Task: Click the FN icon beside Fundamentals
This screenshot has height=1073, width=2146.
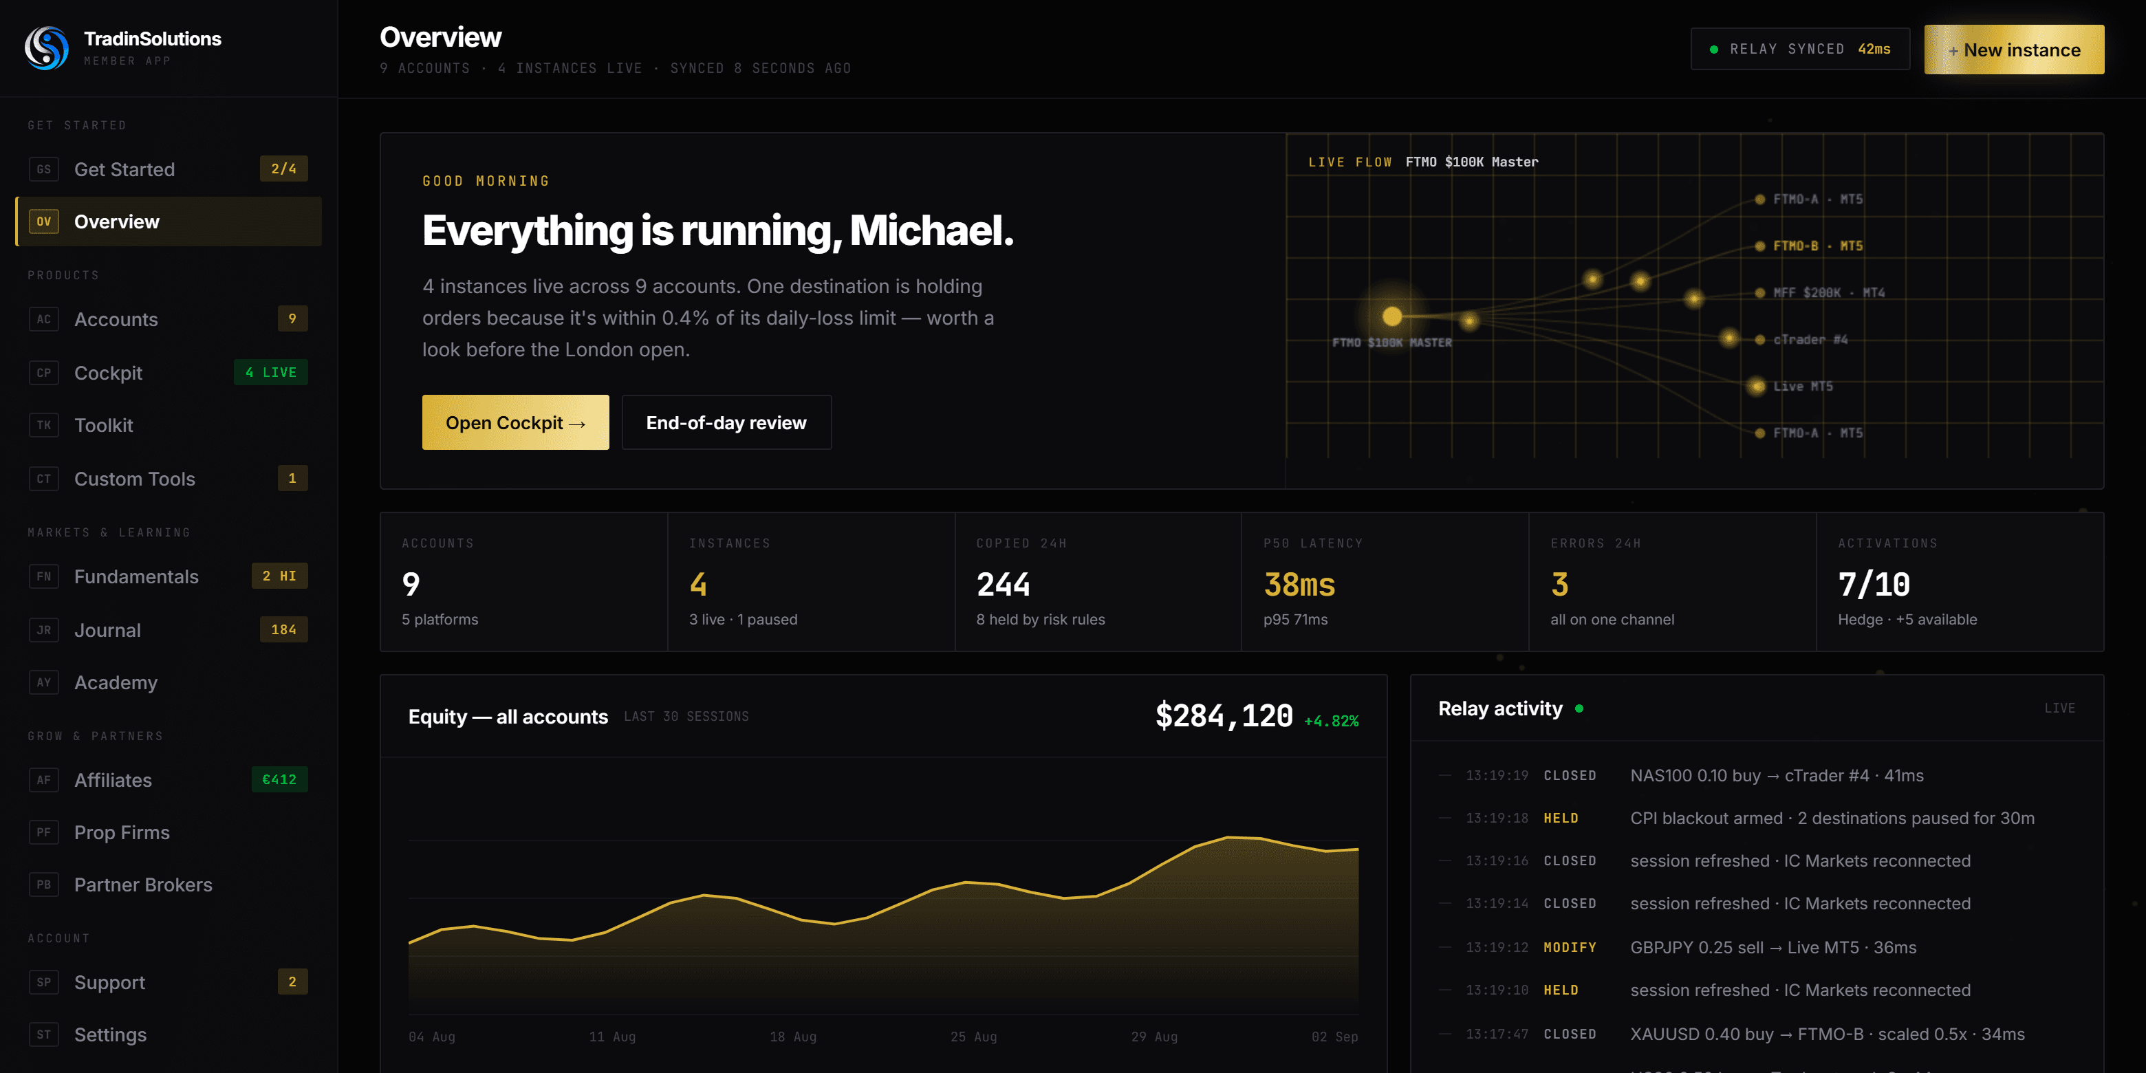Action: [x=43, y=576]
